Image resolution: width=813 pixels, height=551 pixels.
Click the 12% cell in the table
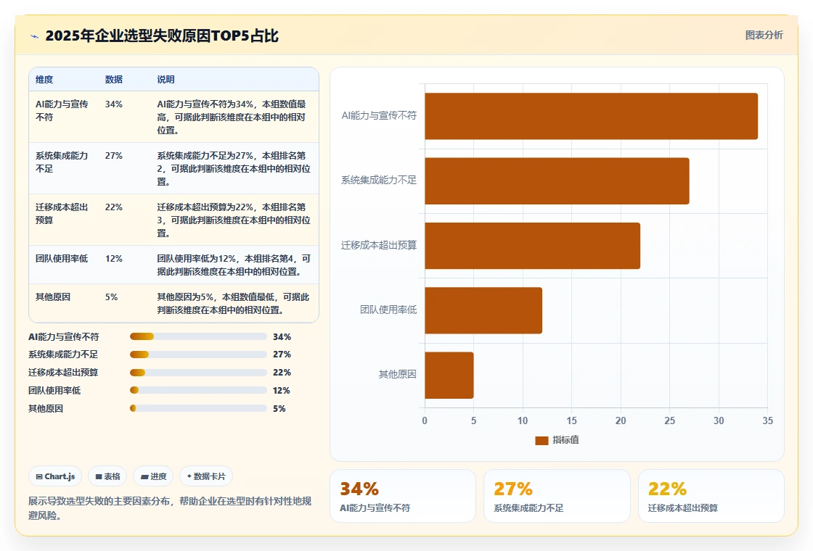[113, 258]
